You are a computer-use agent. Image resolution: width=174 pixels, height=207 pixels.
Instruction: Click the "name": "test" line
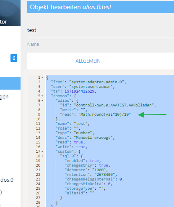tap(73, 124)
